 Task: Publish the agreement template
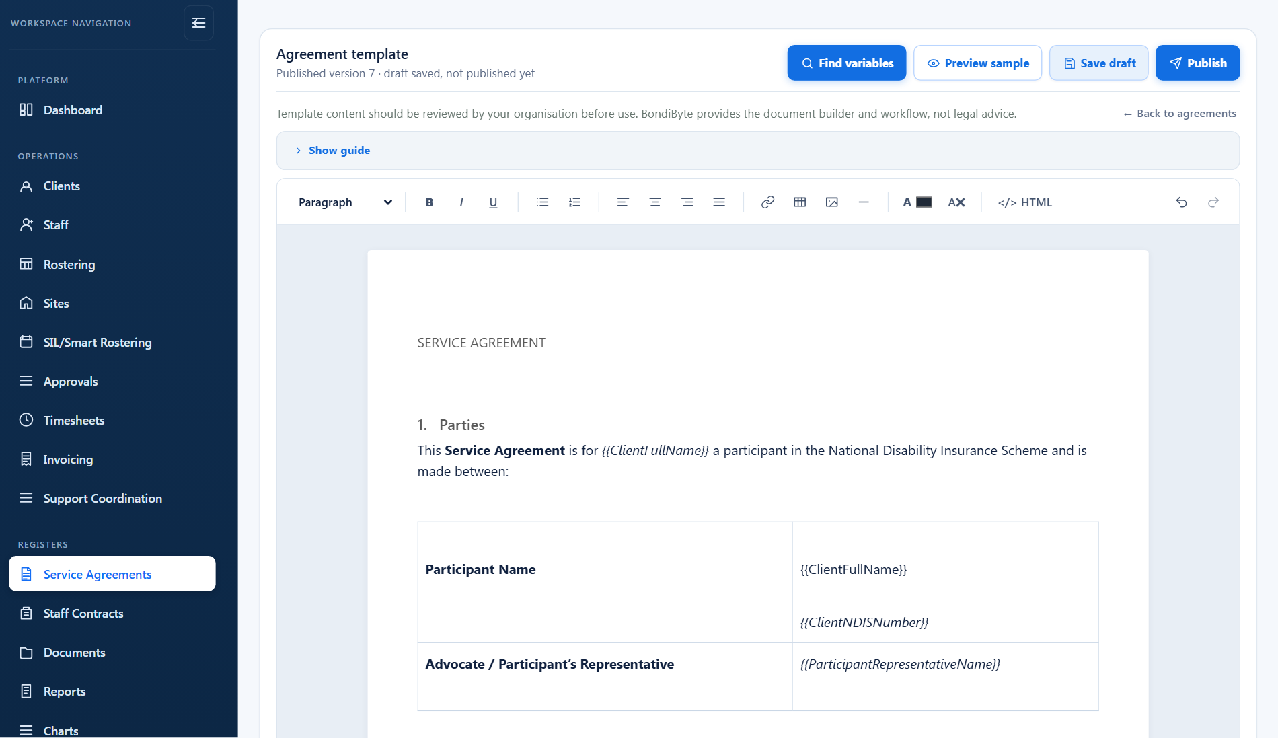tap(1197, 63)
